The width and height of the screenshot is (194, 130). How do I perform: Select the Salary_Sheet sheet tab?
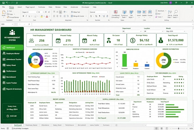pos(57,125)
